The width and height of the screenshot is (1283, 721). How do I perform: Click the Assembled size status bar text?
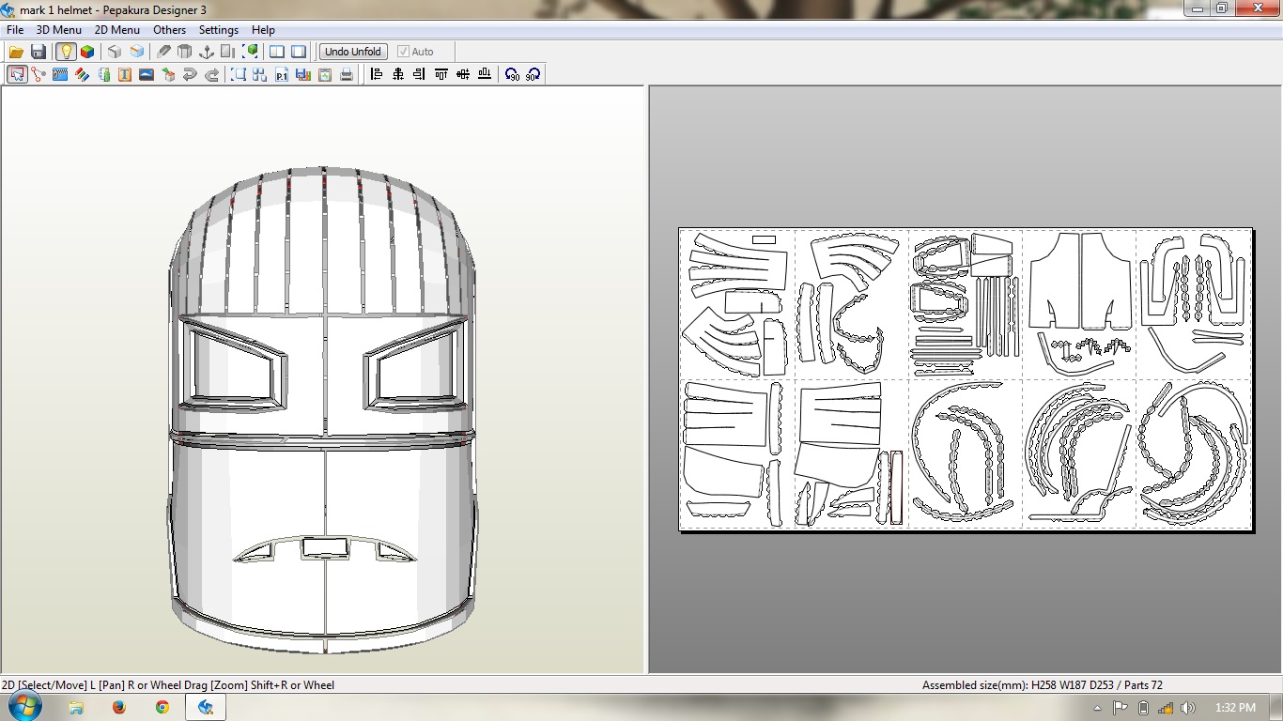point(1043,685)
